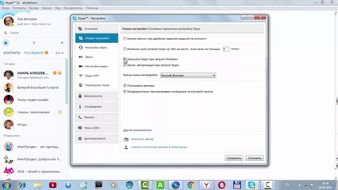Click the avatar icon beside Изменить аватар
Screen dimensions: 338x190
click(x=126, y=139)
